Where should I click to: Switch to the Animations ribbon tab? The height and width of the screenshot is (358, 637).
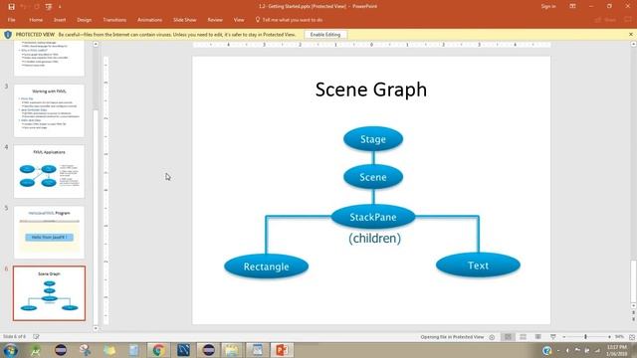[149, 20]
